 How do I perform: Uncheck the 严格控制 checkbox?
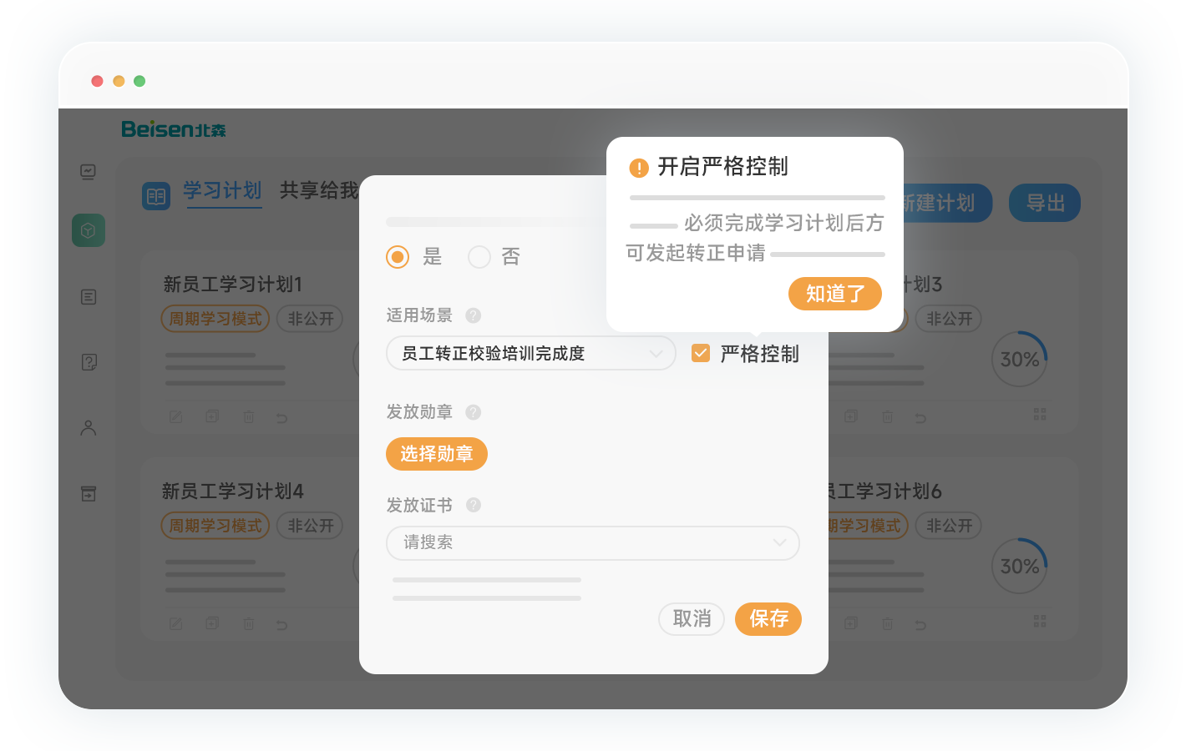(701, 354)
